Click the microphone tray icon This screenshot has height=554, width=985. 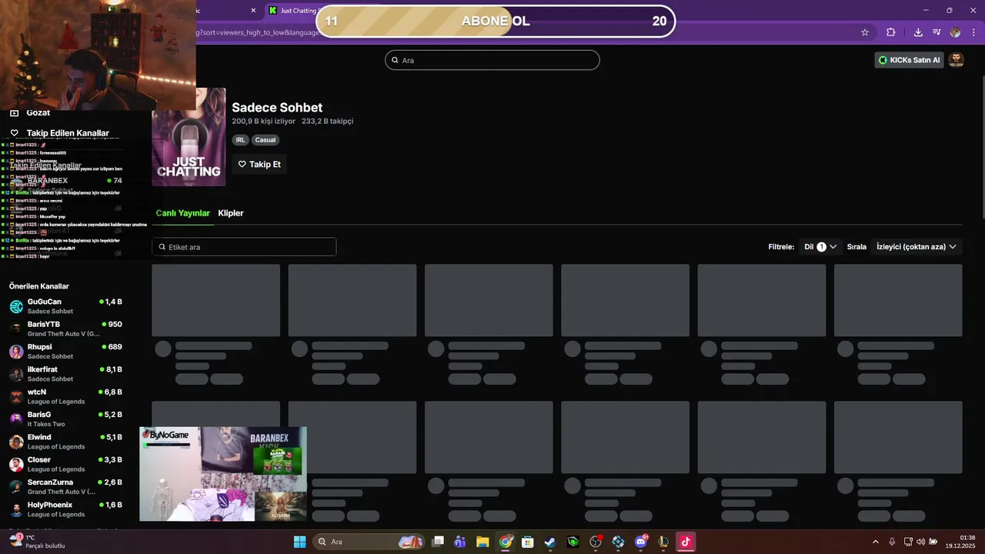click(x=892, y=542)
